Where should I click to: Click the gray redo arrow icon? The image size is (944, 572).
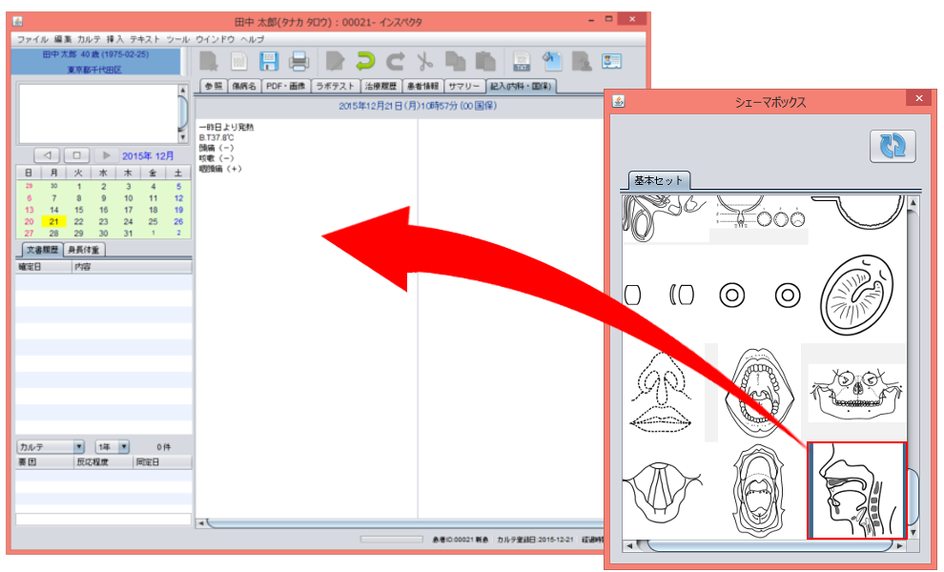click(396, 62)
